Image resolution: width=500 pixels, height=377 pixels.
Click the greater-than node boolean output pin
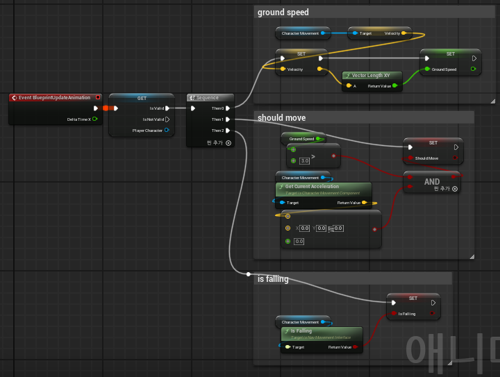pos(333,156)
